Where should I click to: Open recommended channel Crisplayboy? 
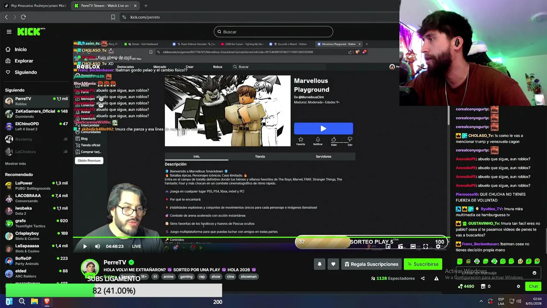click(x=36, y=236)
